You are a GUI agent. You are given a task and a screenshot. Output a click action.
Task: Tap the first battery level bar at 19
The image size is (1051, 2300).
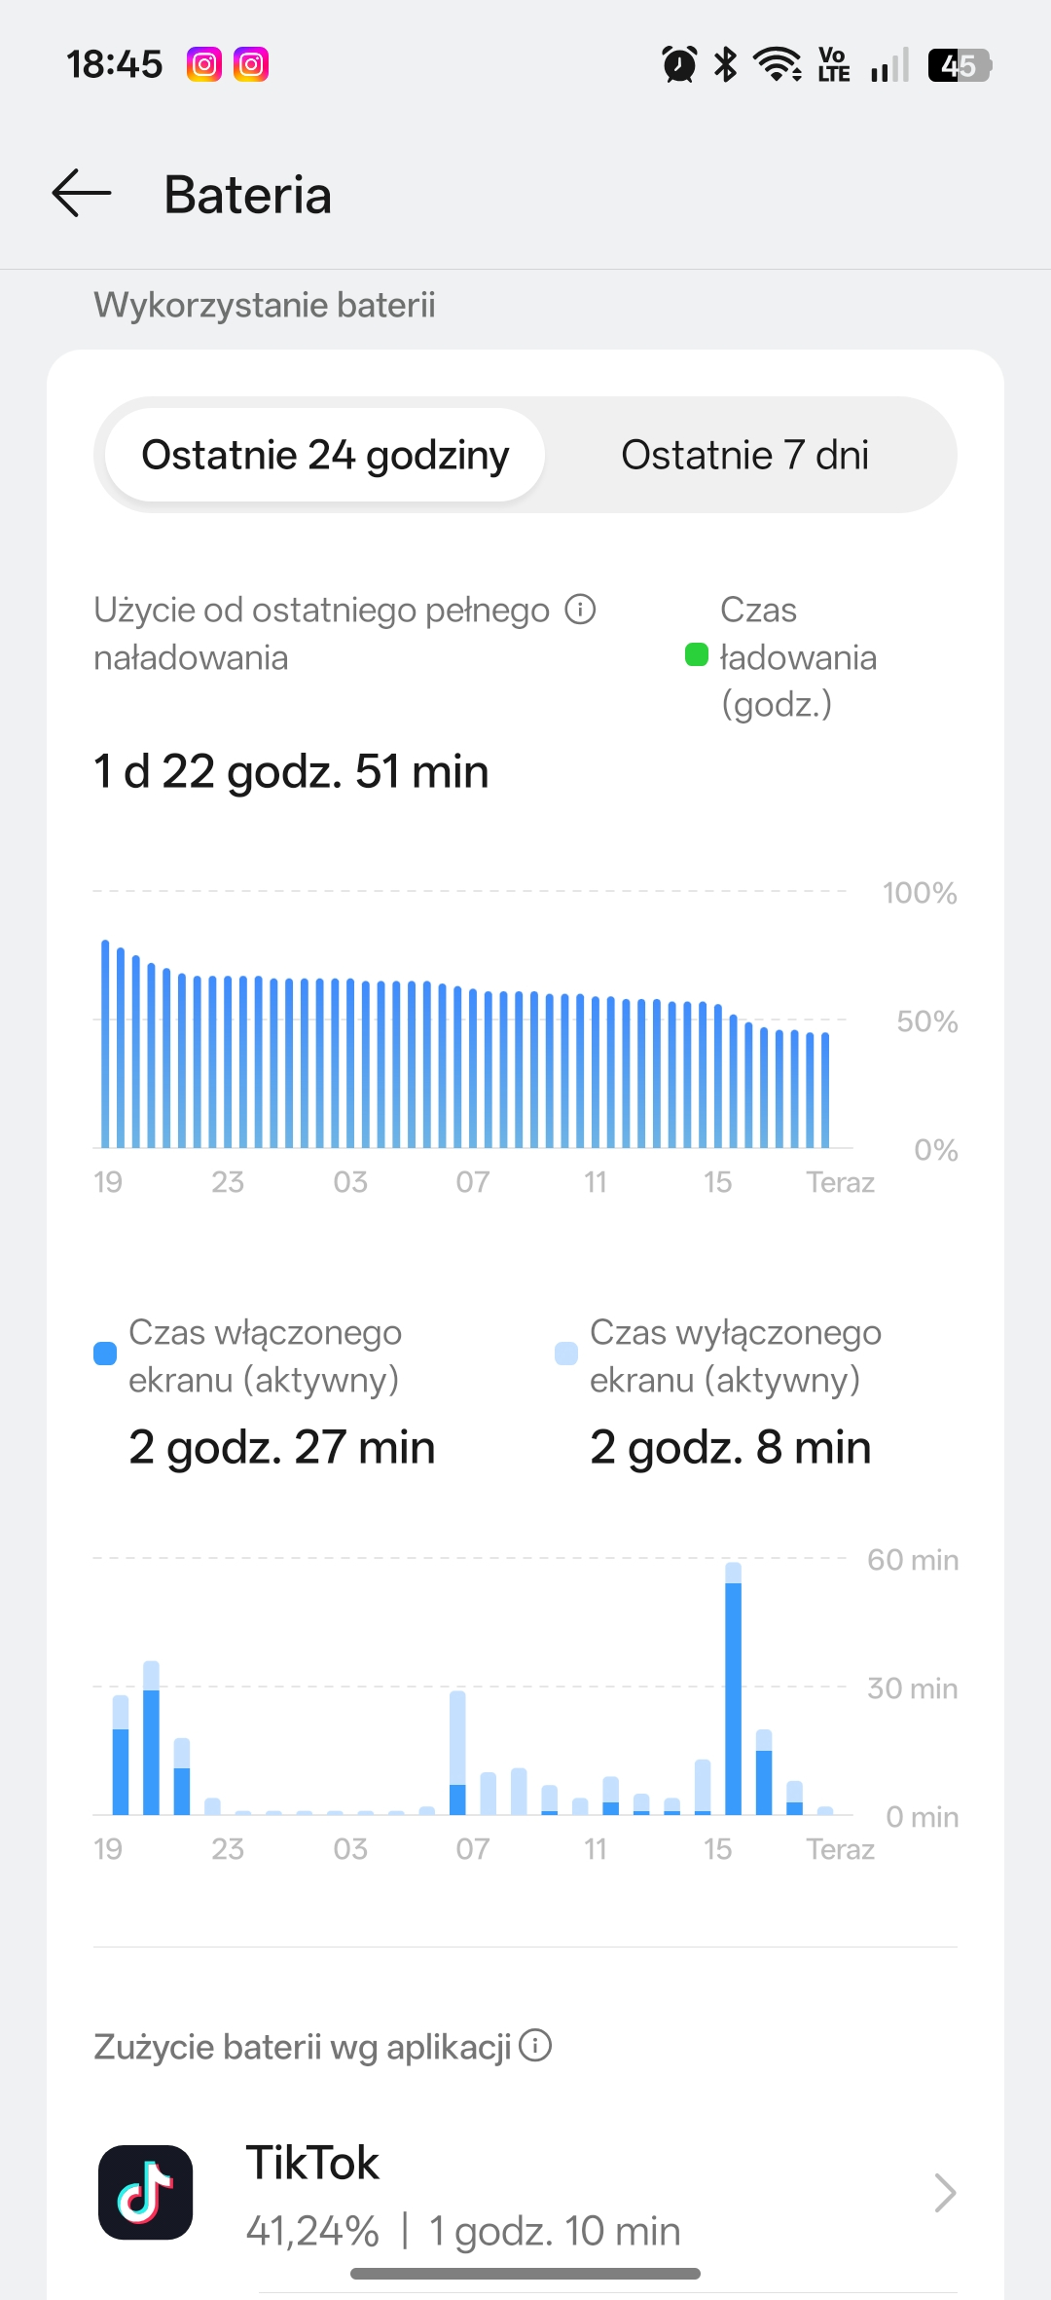pyautogui.click(x=105, y=1044)
